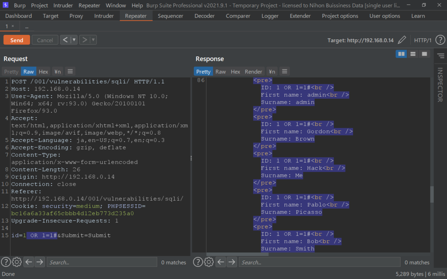Open response search help icon
Image resolution: width=447 pixels, height=279 pixels.
point(198,262)
